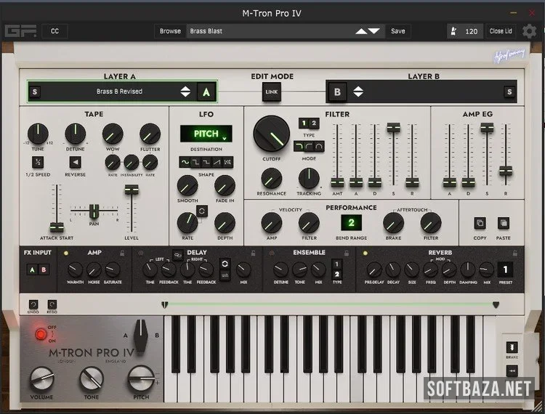Open settings with the gear icon
Image resolution: width=545 pixels, height=414 pixels.
(530, 31)
